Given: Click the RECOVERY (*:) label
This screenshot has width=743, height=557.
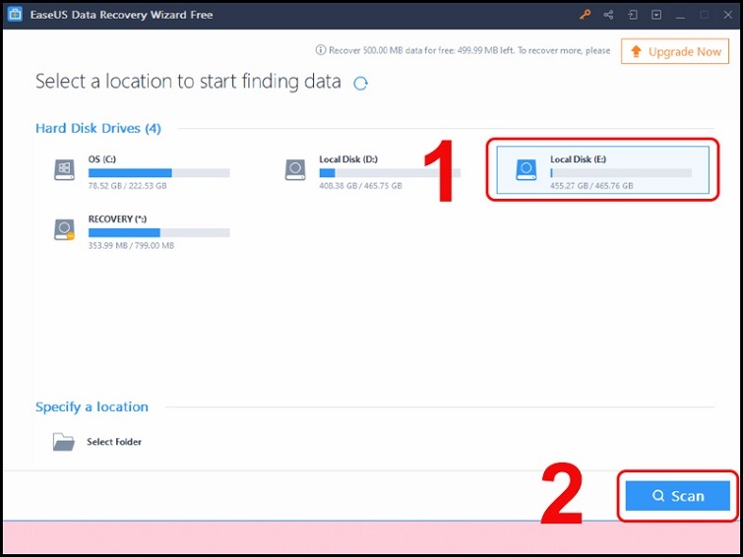Looking at the screenshot, I should (x=117, y=219).
